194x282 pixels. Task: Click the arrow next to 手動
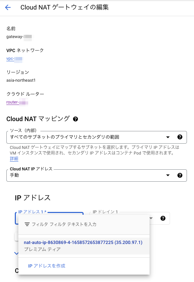[168, 175]
